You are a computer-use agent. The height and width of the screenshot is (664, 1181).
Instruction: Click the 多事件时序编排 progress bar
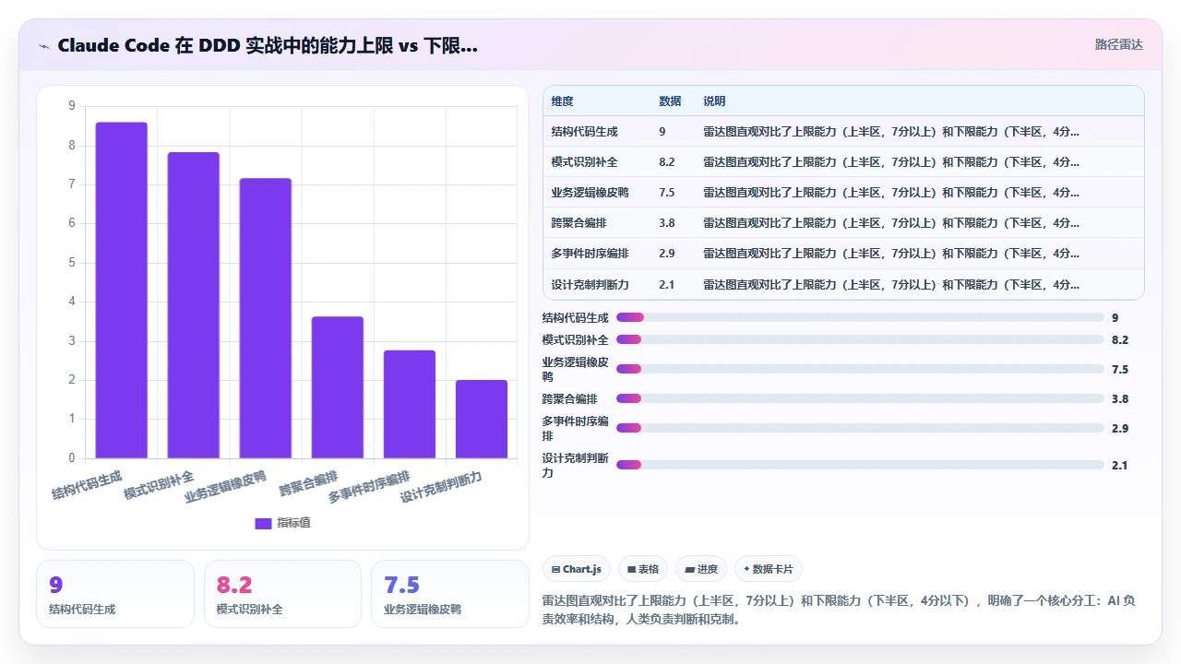(x=860, y=428)
